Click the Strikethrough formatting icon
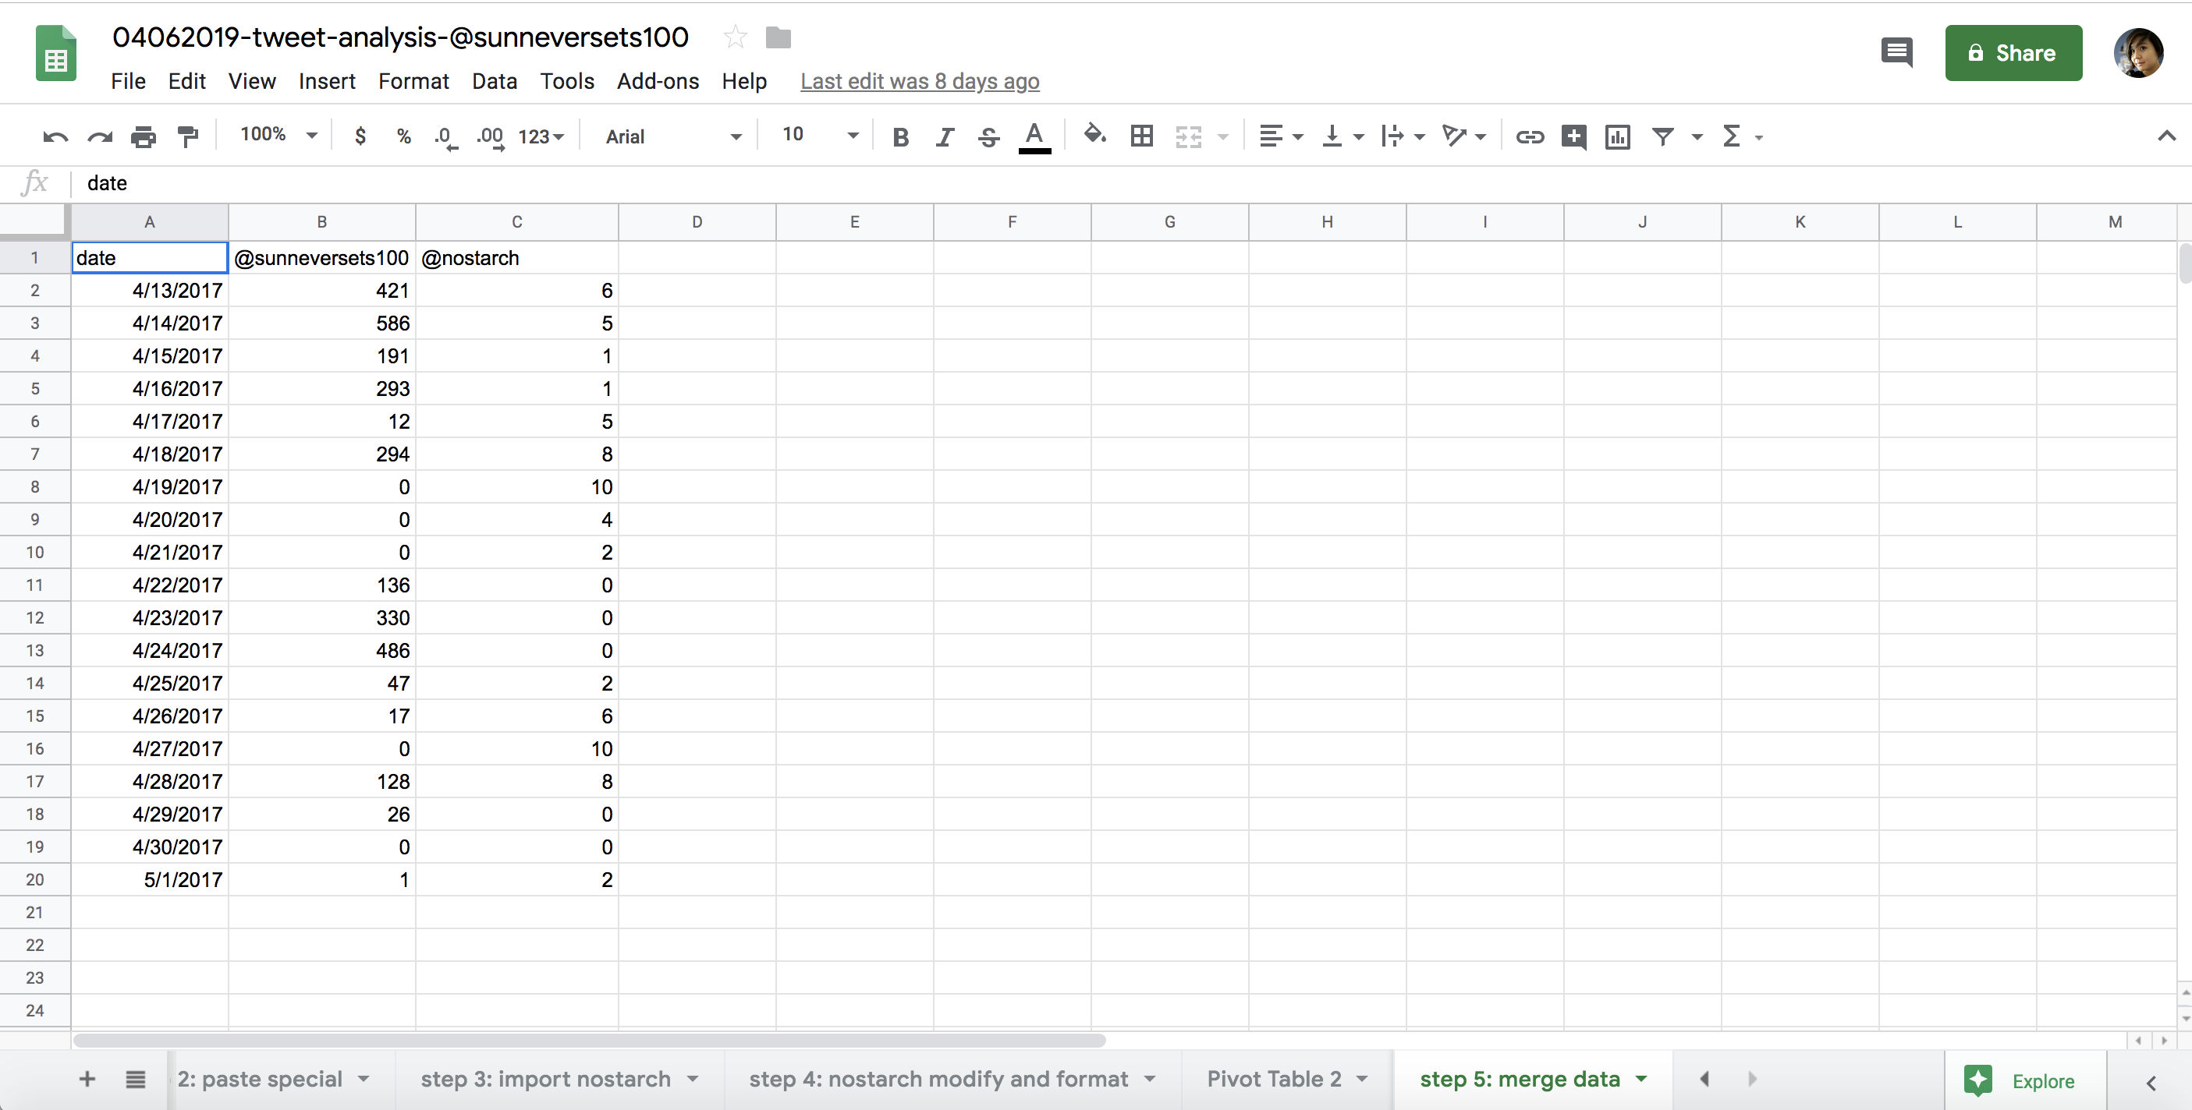 pos(988,137)
